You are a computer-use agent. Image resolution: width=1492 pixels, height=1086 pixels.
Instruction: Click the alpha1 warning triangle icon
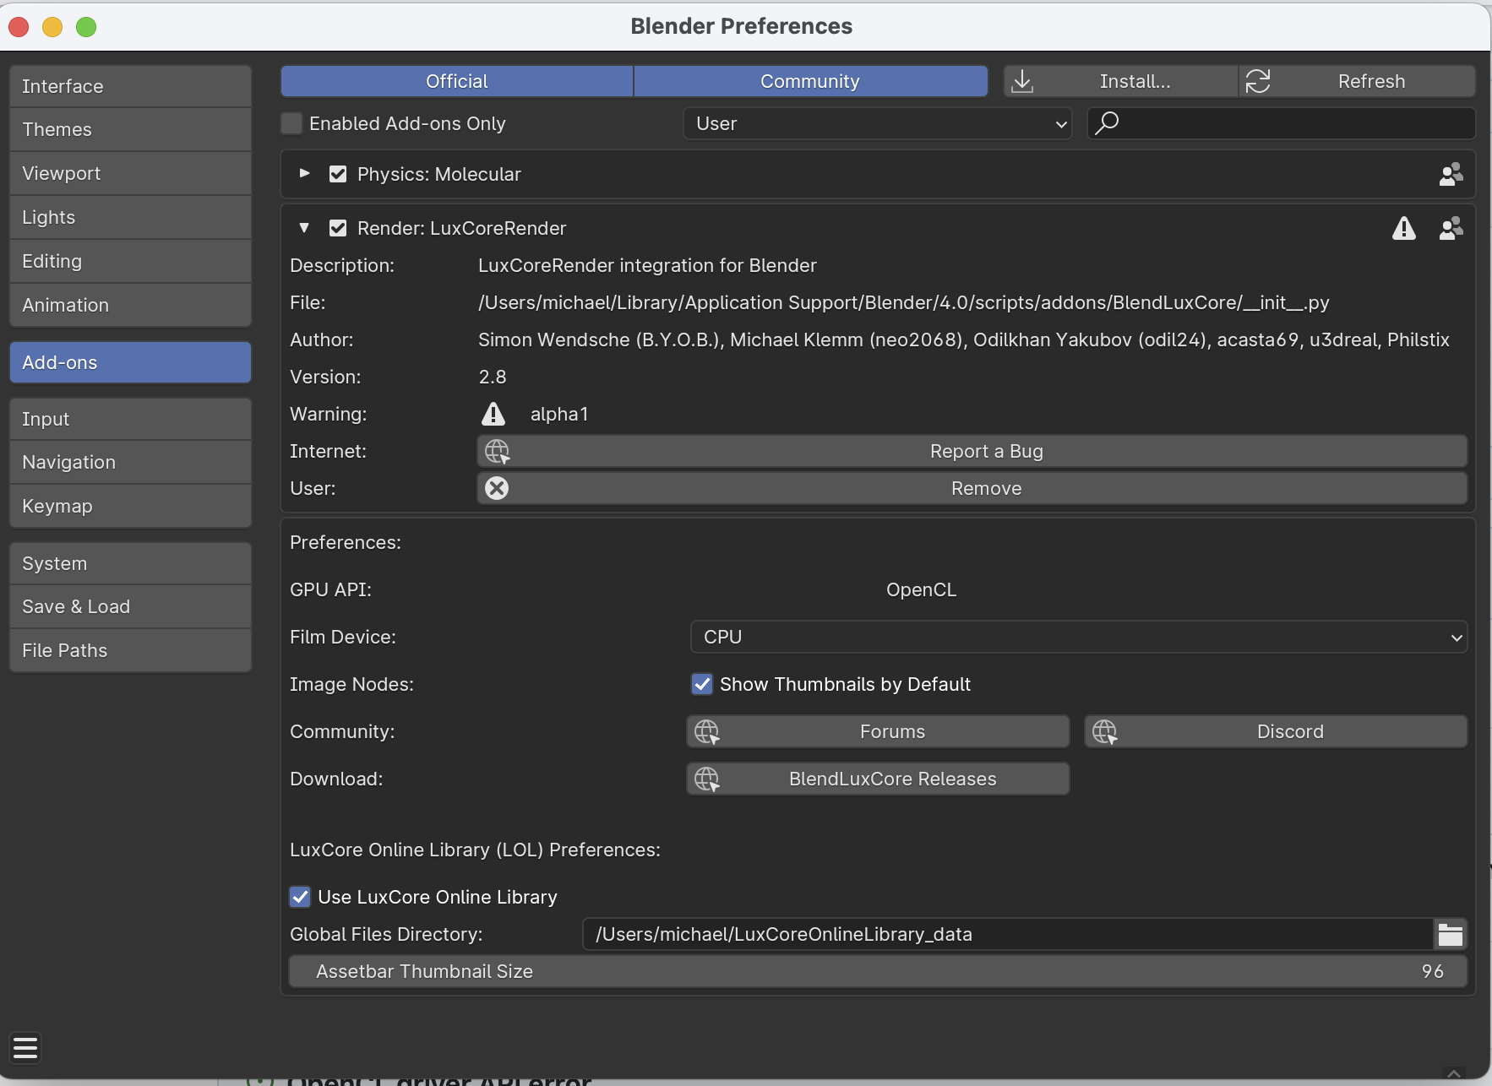tap(493, 414)
